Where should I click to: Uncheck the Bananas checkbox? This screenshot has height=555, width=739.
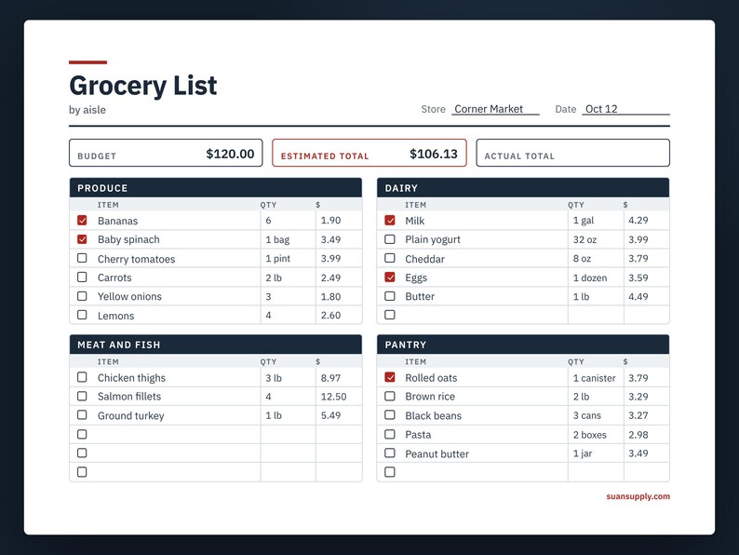click(82, 220)
